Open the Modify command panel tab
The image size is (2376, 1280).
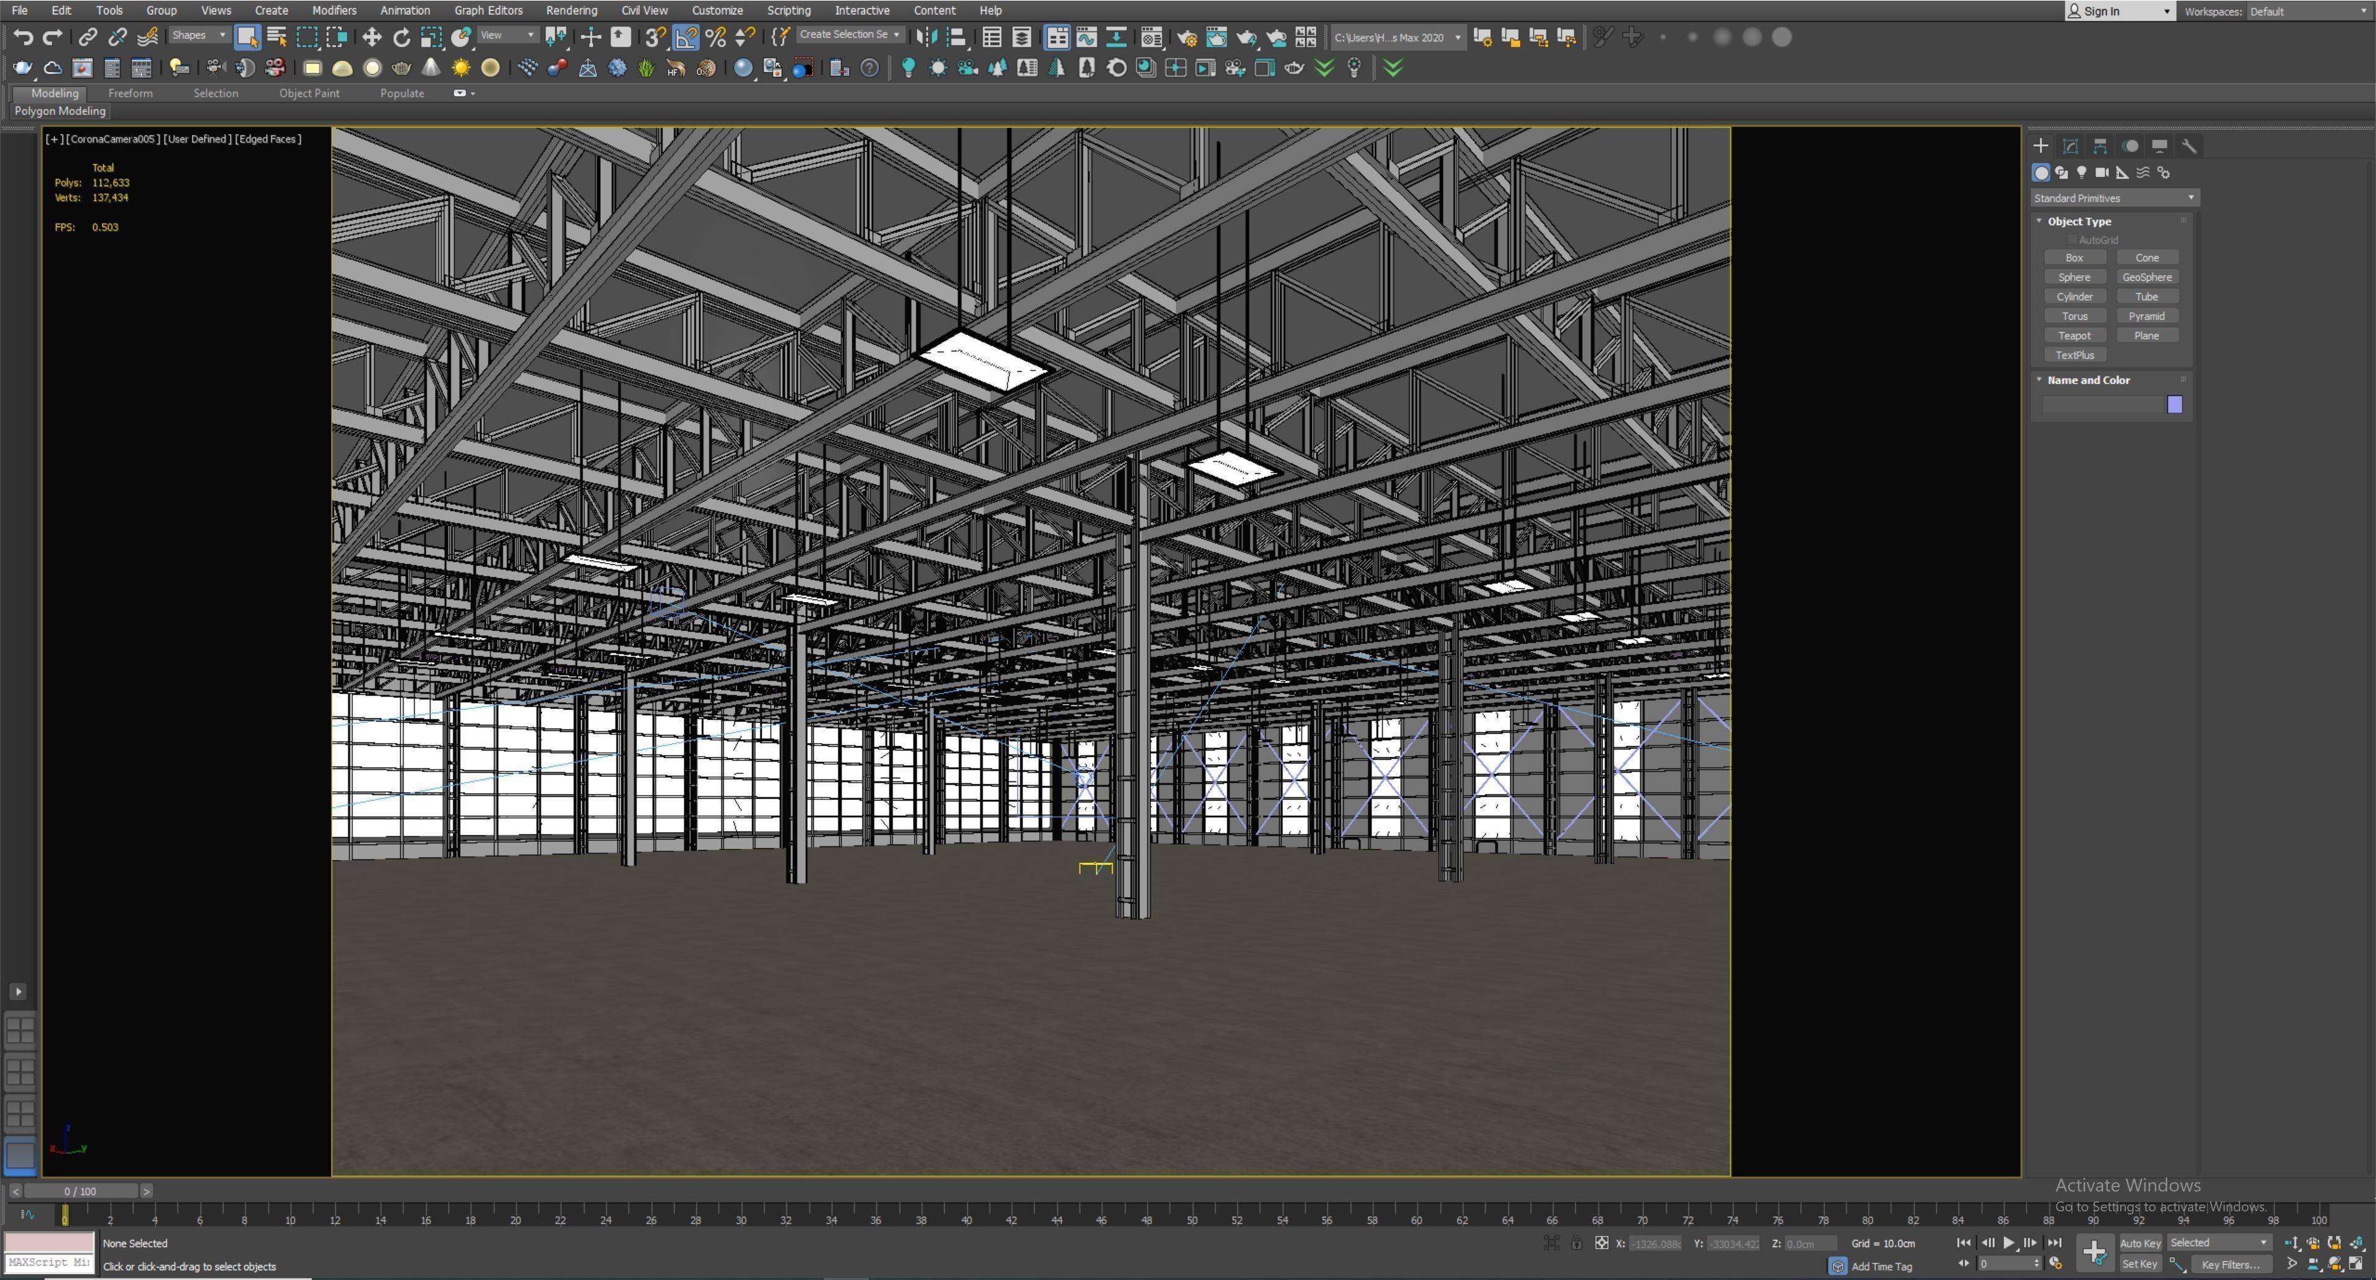pos(2070,146)
